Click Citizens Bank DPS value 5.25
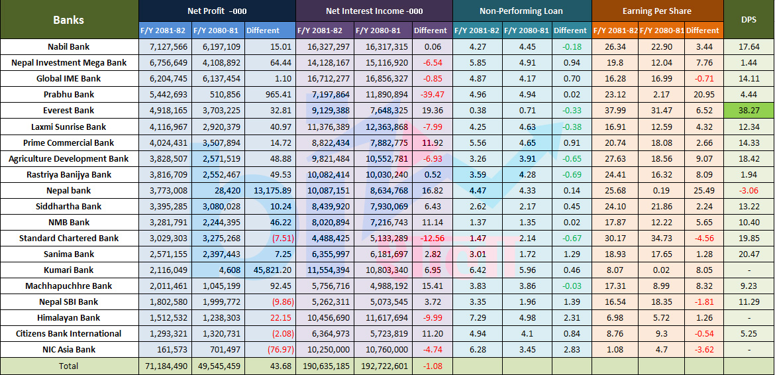 [x=749, y=333]
